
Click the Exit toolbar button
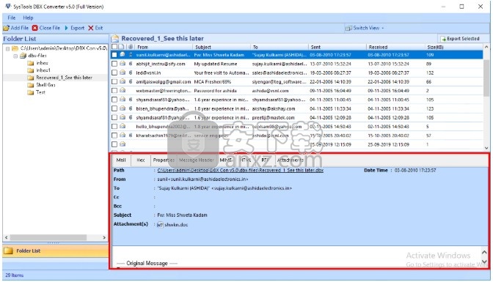95,28
